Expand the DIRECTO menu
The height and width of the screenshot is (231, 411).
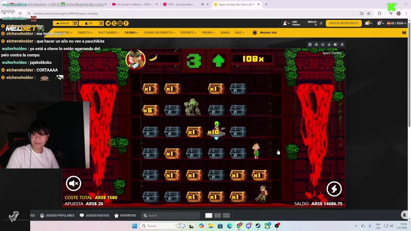click(x=85, y=32)
